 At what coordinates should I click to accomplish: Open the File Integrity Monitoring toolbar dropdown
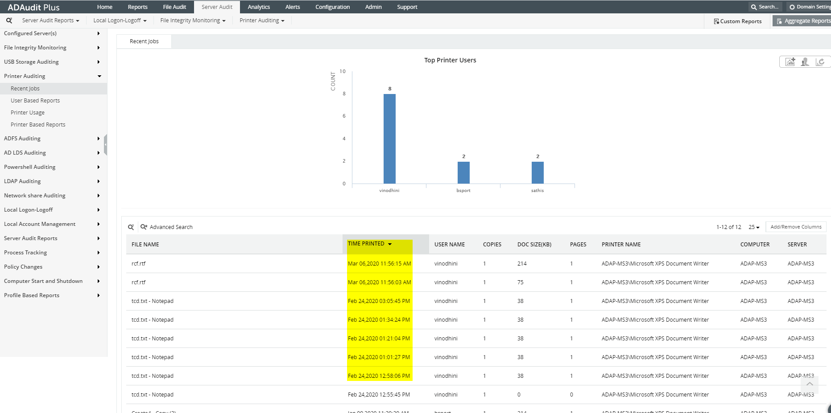[193, 20]
